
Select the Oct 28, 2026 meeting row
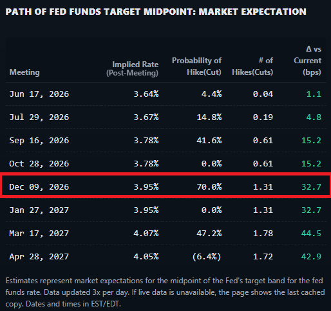click(x=165, y=164)
